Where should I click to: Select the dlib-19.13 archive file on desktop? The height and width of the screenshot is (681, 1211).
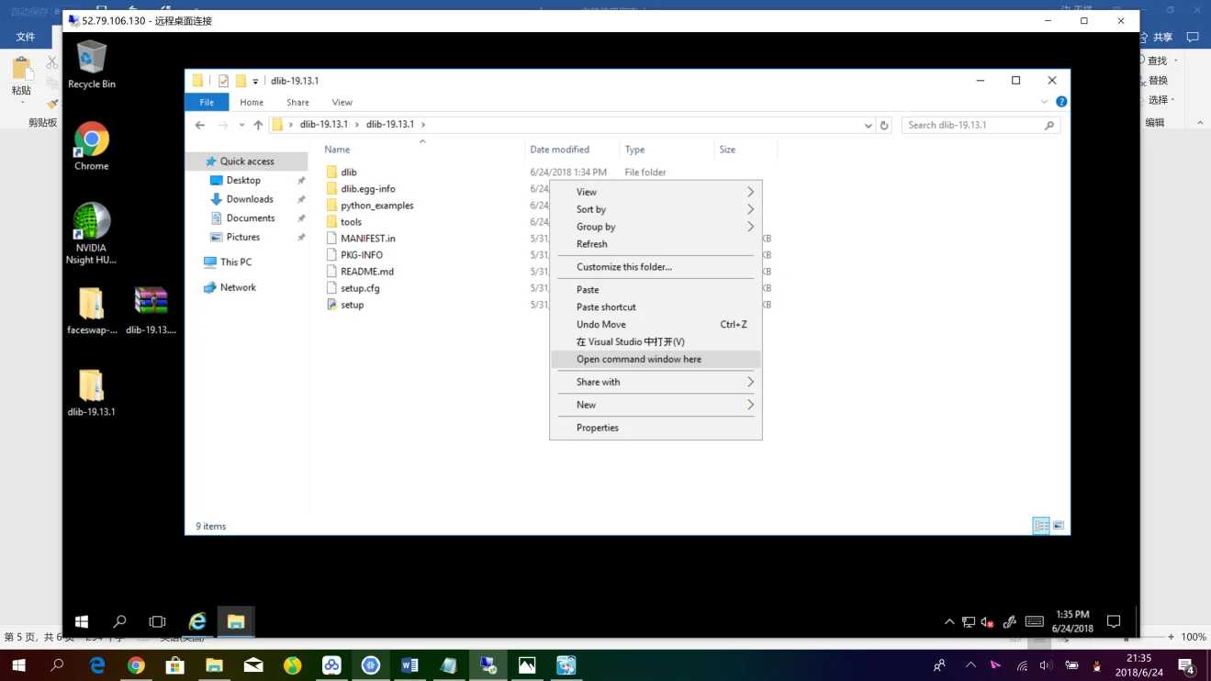point(151,310)
